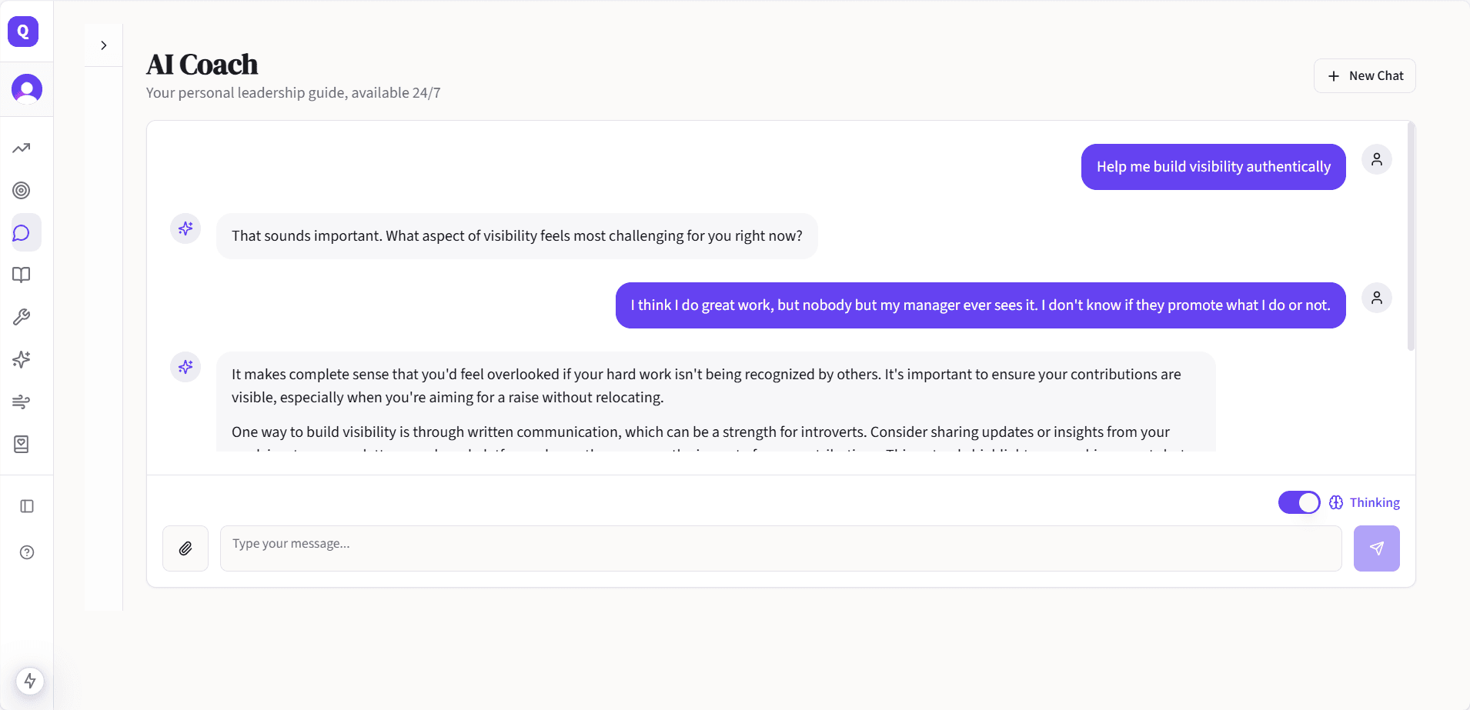The height and width of the screenshot is (710, 1470).
Task: Click the lightning bolt quick action toggle
Action: pos(30,681)
